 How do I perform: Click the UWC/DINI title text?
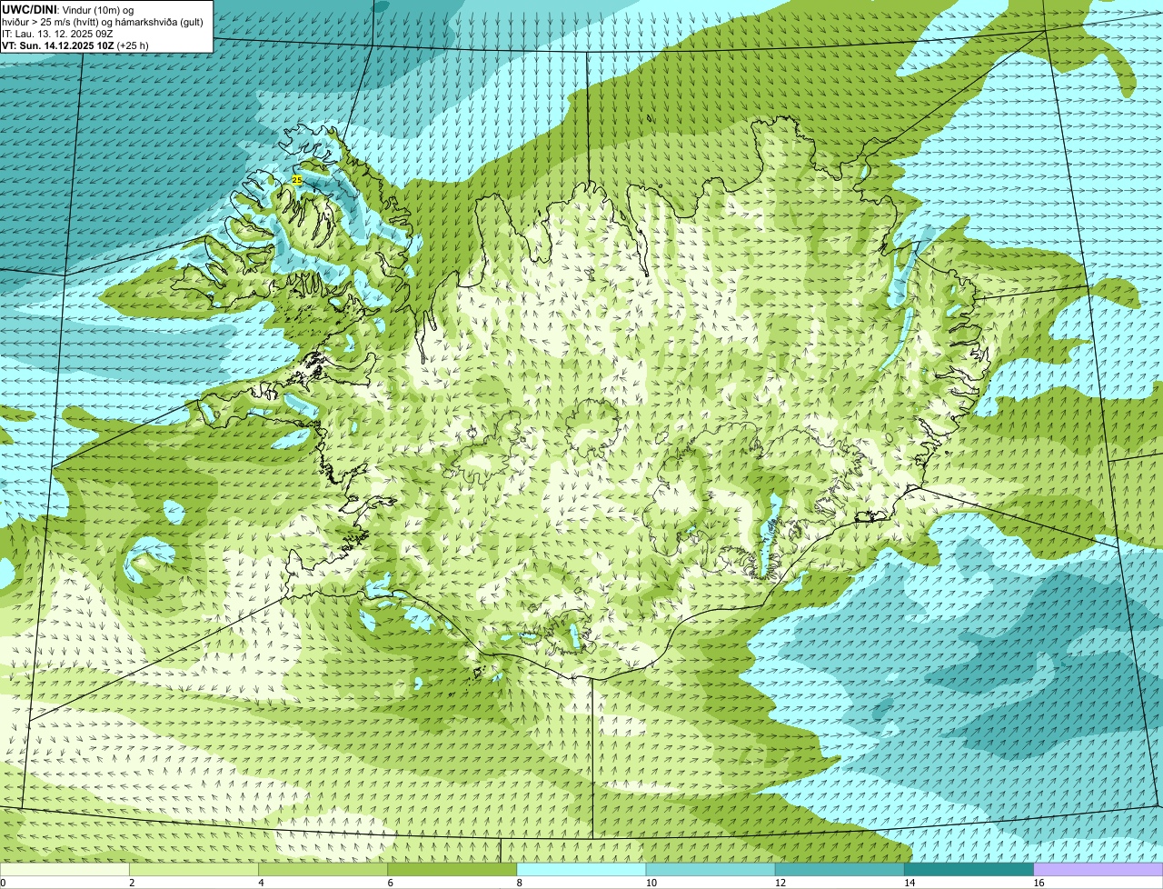coord(30,10)
